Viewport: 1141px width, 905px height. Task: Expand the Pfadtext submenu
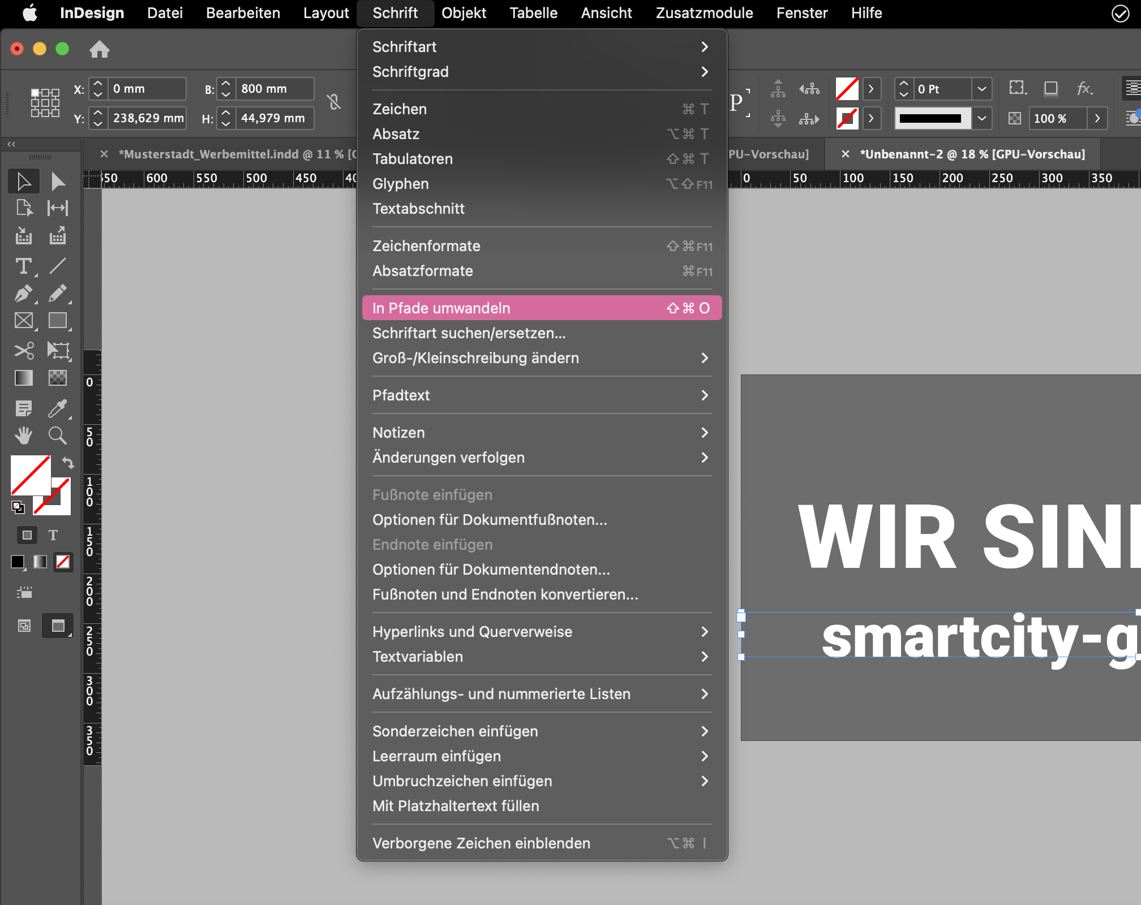(541, 395)
